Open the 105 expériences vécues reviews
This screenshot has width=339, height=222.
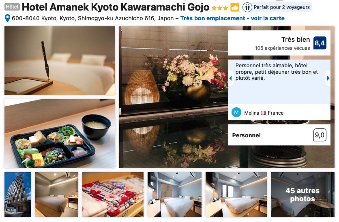(282, 48)
